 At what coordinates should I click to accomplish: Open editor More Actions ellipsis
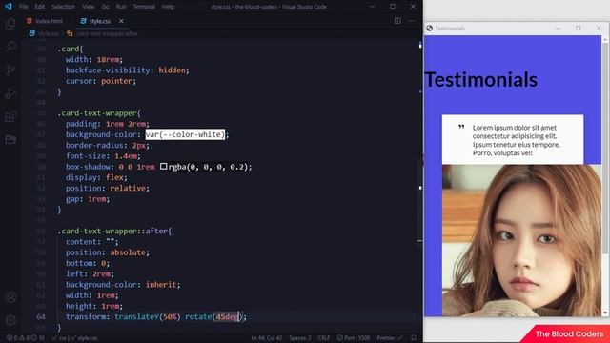coord(412,21)
